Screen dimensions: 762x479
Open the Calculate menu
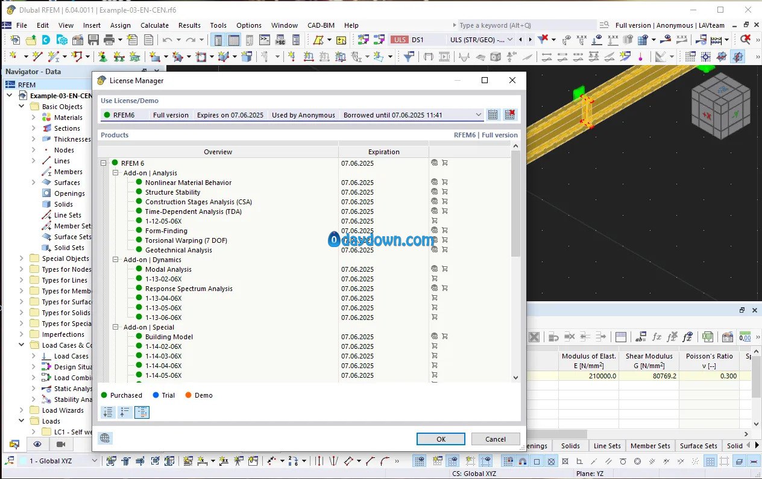point(154,25)
